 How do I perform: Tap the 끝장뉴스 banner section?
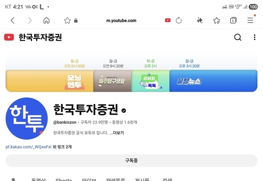click(x=213, y=81)
